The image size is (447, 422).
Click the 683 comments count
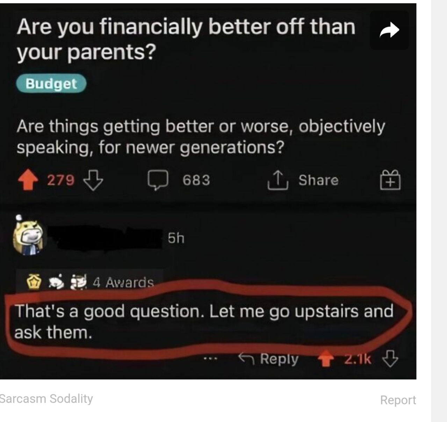click(x=196, y=180)
